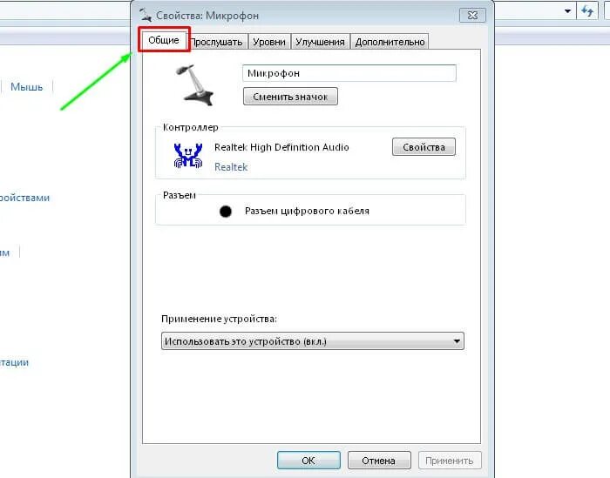Select the Дополнительно tab
Image resolution: width=610 pixels, height=478 pixels.
tap(390, 42)
